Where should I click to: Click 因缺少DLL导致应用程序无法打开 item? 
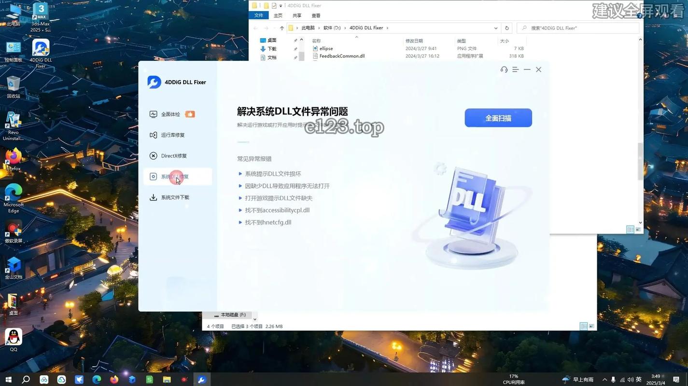(x=287, y=186)
